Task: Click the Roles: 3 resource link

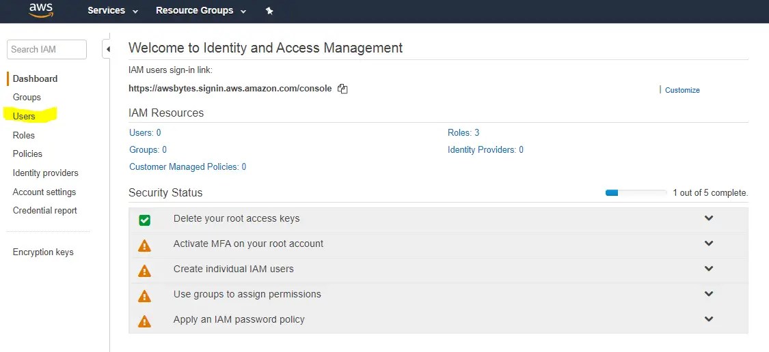Action: (463, 132)
